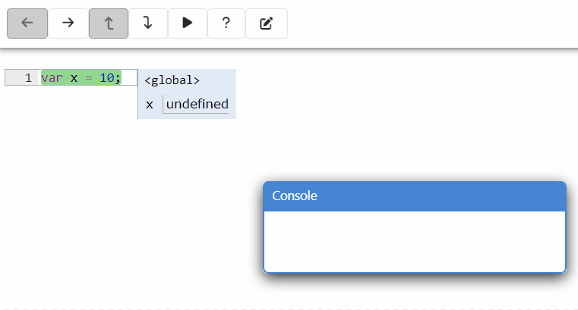This screenshot has height=310, width=578.
Task: Run the code with the play button
Action: (187, 23)
